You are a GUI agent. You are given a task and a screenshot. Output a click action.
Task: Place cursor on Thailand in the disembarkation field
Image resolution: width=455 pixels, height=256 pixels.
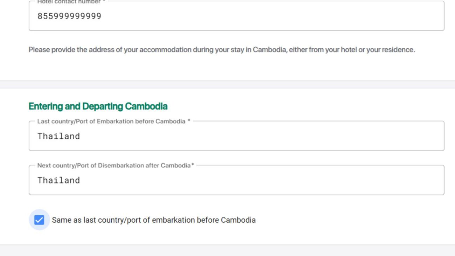coord(58,180)
